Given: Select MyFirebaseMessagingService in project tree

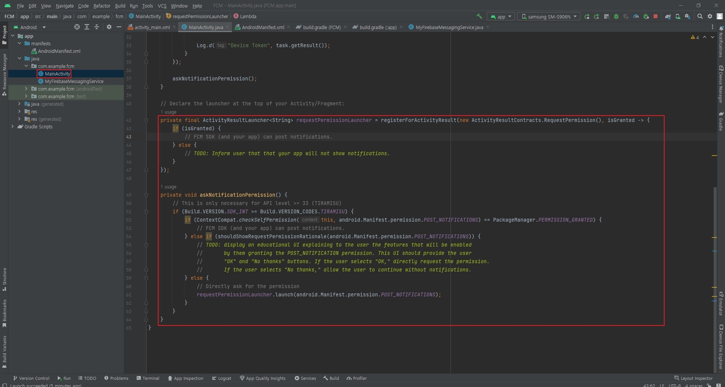Looking at the screenshot, I should [74, 81].
